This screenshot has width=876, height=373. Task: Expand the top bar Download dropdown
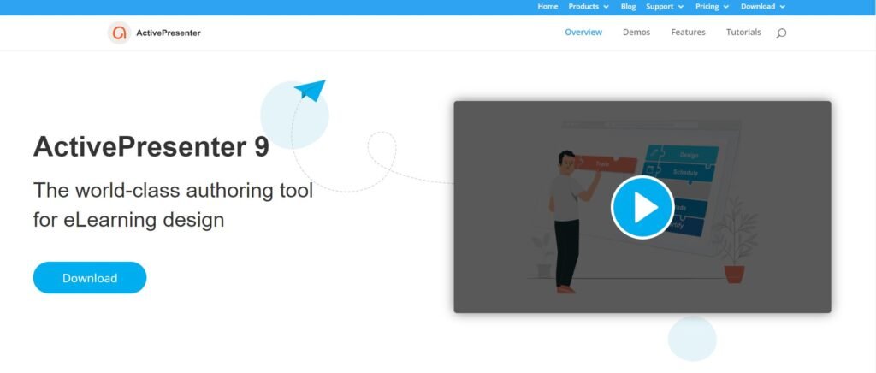pos(762,7)
